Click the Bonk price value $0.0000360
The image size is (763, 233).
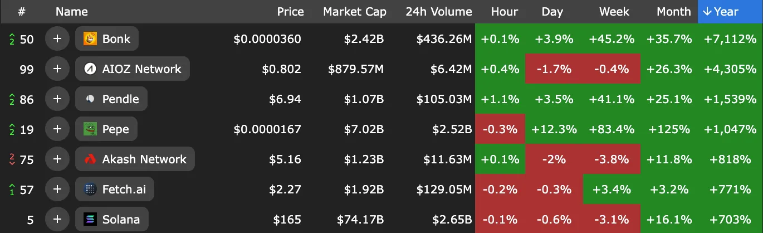coord(267,39)
